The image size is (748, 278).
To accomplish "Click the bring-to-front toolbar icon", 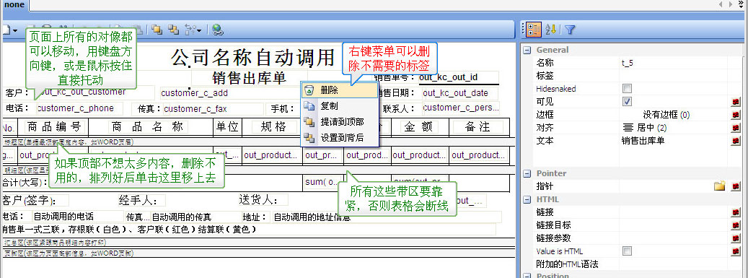I will 157,30.
